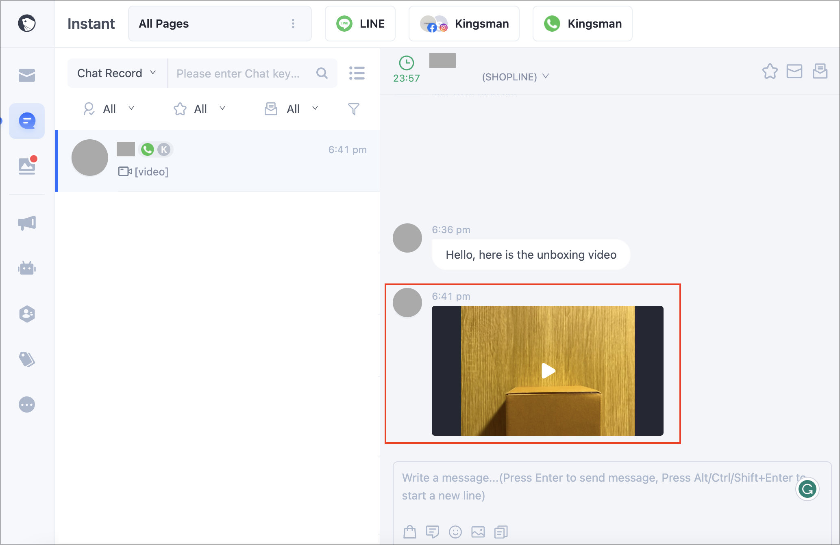Click the sender avatar at 6:36 pm
This screenshot has height=545, width=840.
click(407, 238)
